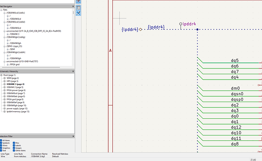
Task: Select the dq1 wire label
Action: [x=235, y=122]
